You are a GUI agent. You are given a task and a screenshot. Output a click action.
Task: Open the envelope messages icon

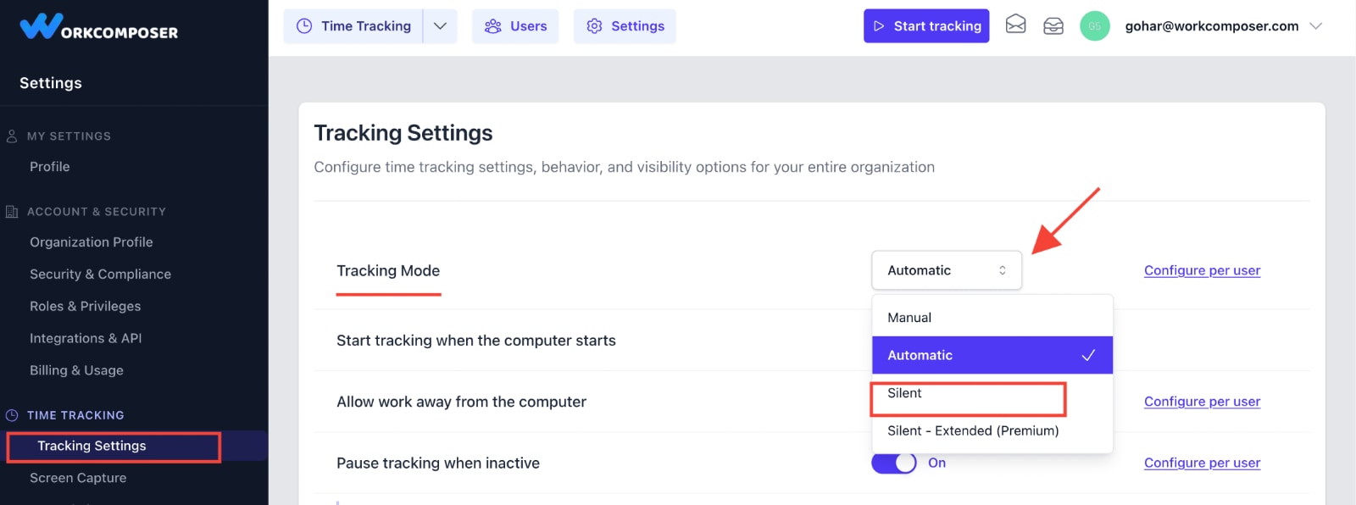[1015, 25]
